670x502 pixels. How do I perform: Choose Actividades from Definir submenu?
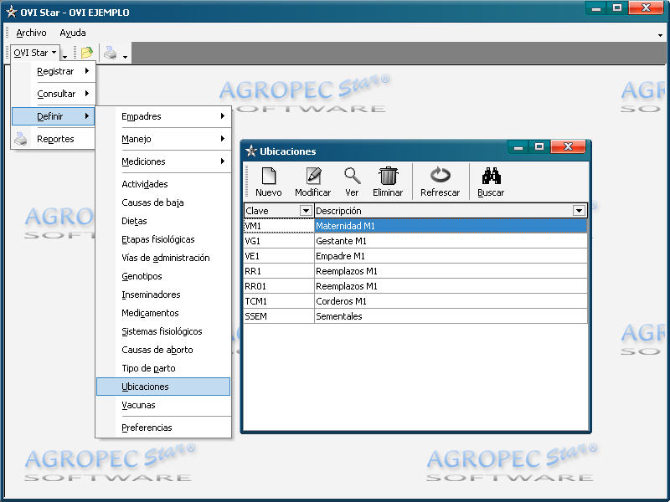pos(162,184)
